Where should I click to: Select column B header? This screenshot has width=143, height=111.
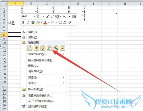tap(31, 4)
